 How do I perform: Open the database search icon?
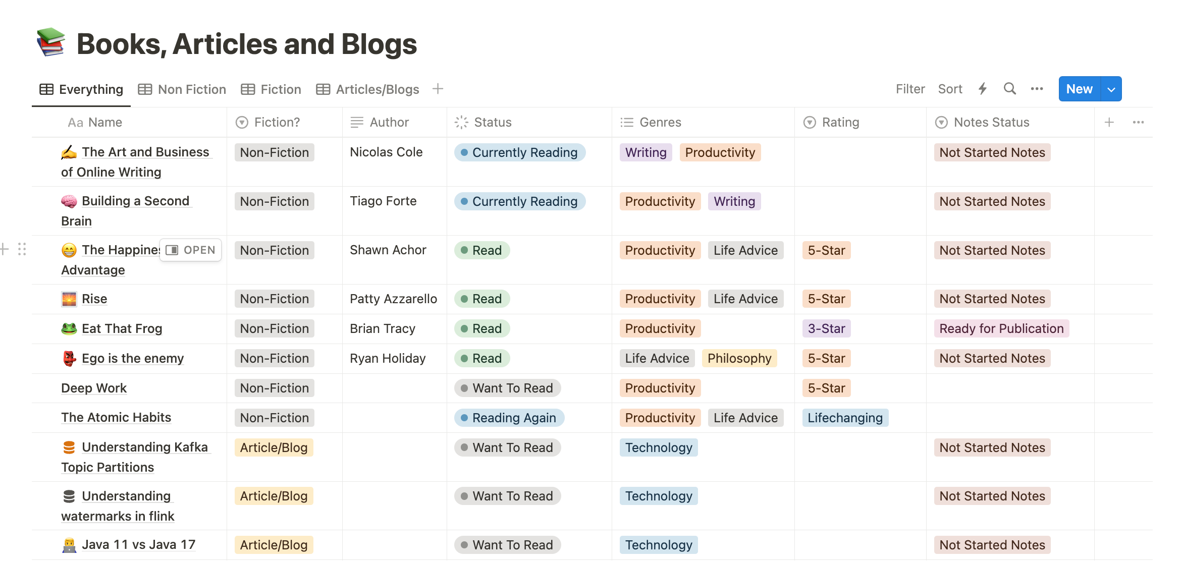click(1009, 89)
